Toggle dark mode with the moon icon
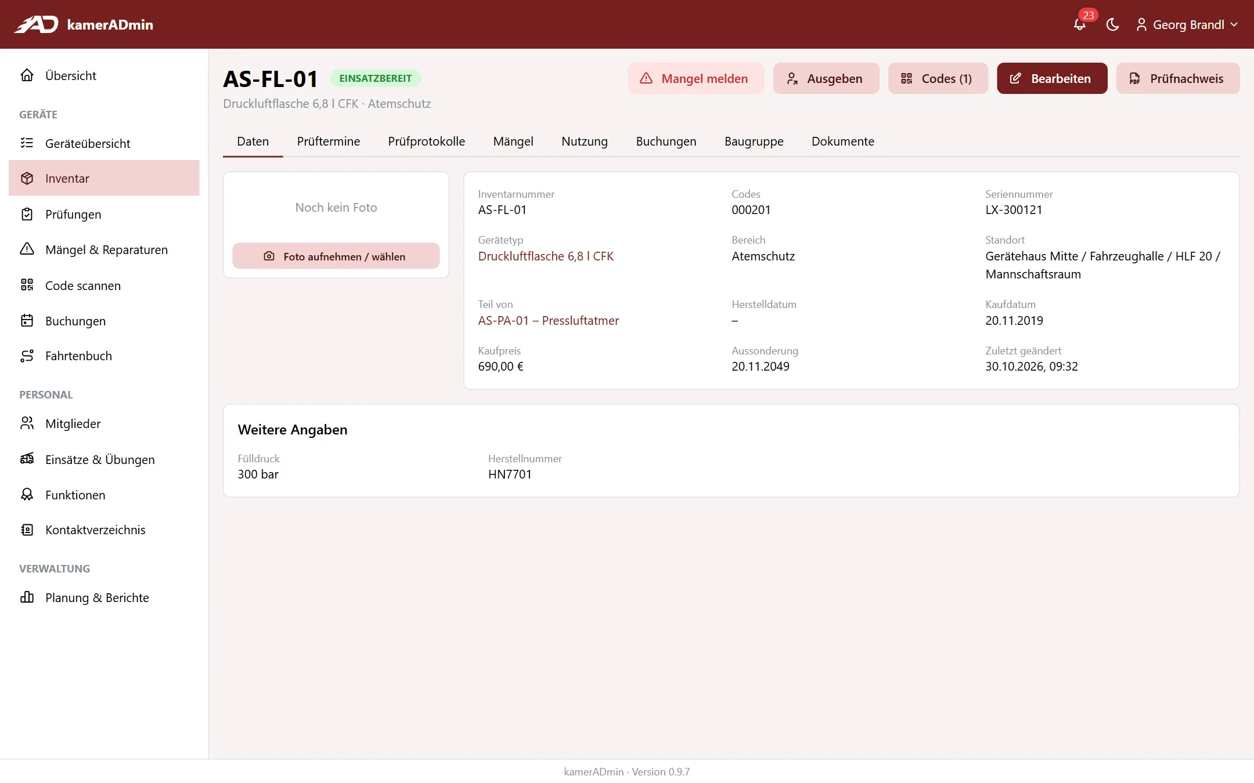The height and width of the screenshot is (783, 1254). coord(1112,24)
